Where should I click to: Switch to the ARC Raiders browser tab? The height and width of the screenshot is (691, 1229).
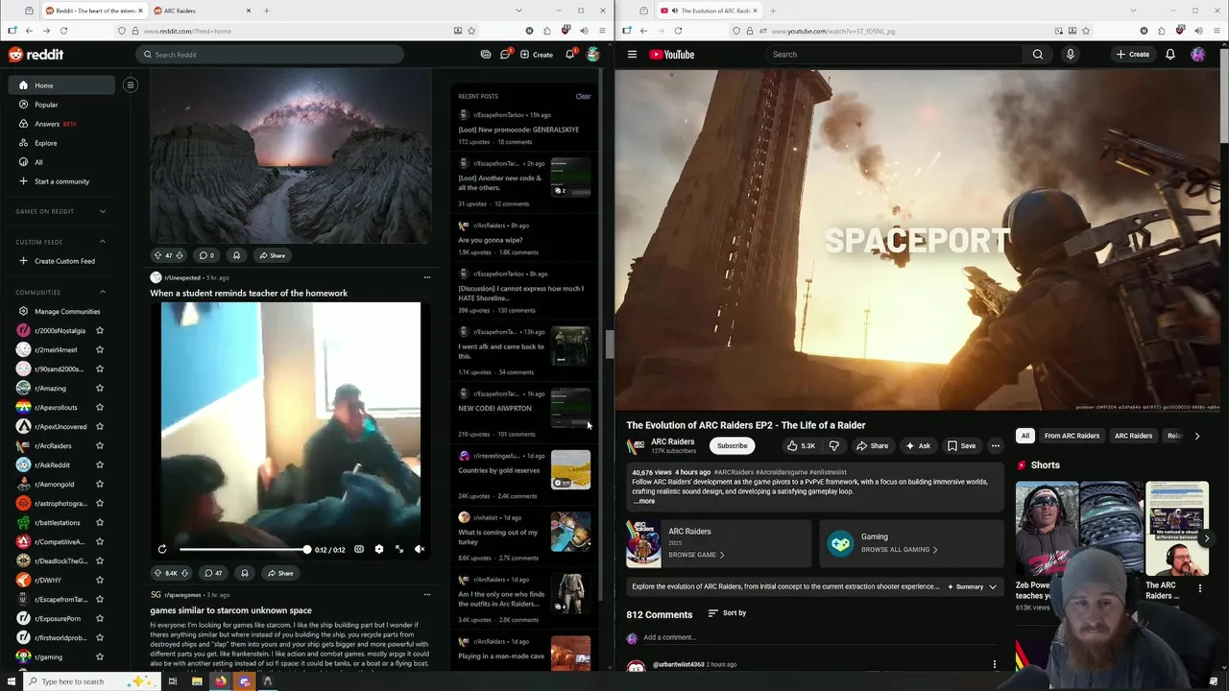pyautogui.click(x=202, y=11)
